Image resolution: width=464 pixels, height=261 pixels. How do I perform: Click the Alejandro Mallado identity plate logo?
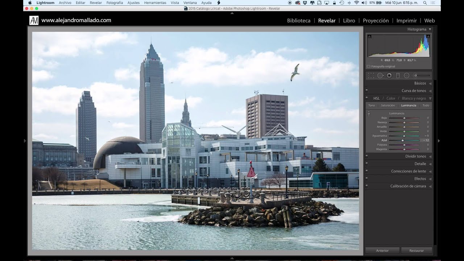pos(34,20)
